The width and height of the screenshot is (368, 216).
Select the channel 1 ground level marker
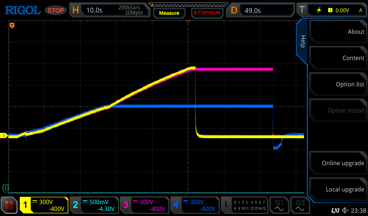point(4,136)
